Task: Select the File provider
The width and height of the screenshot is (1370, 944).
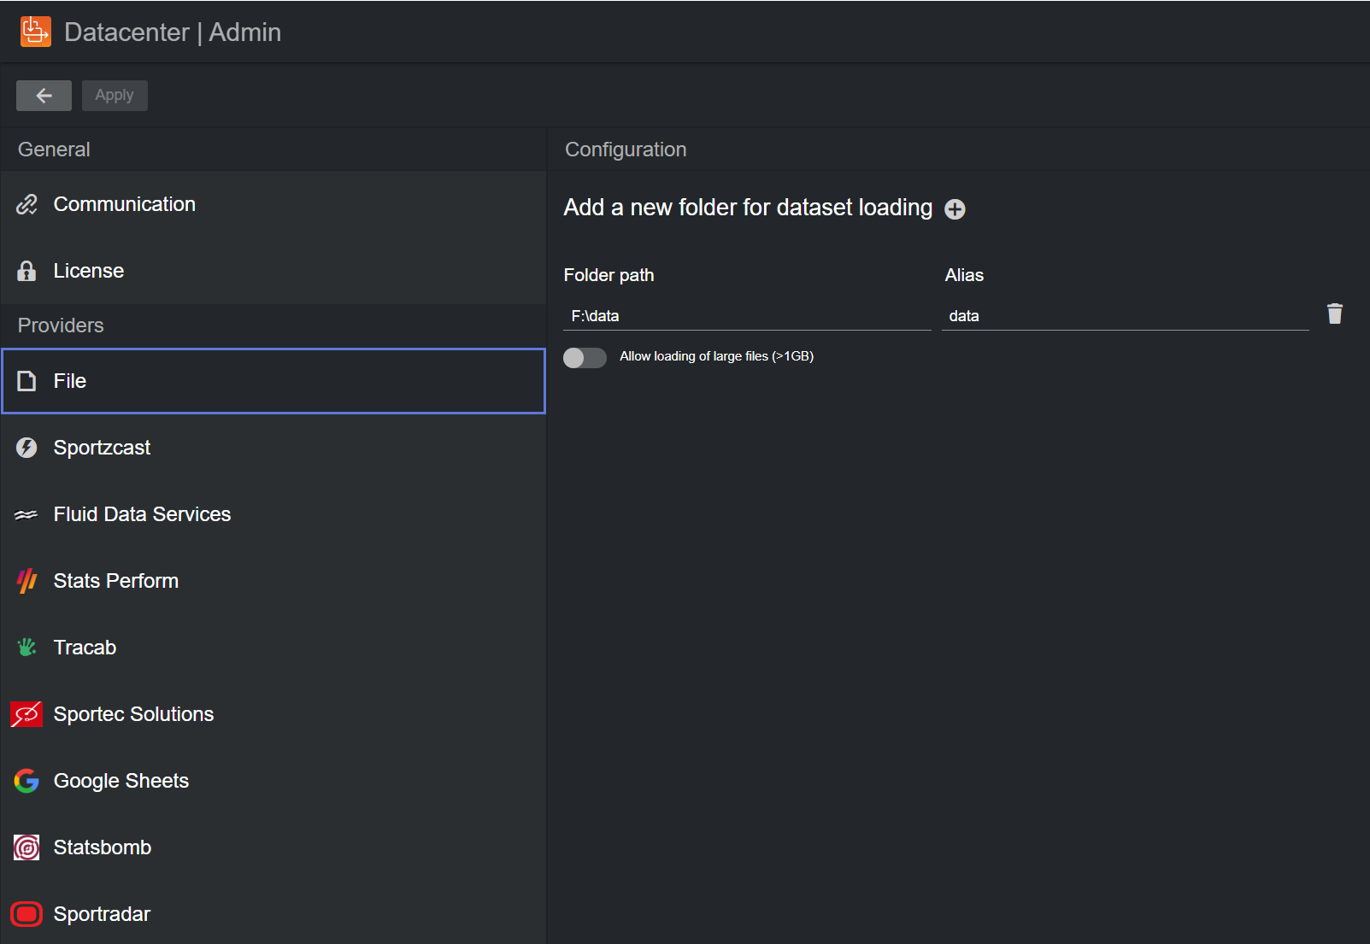Action: click(273, 381)
